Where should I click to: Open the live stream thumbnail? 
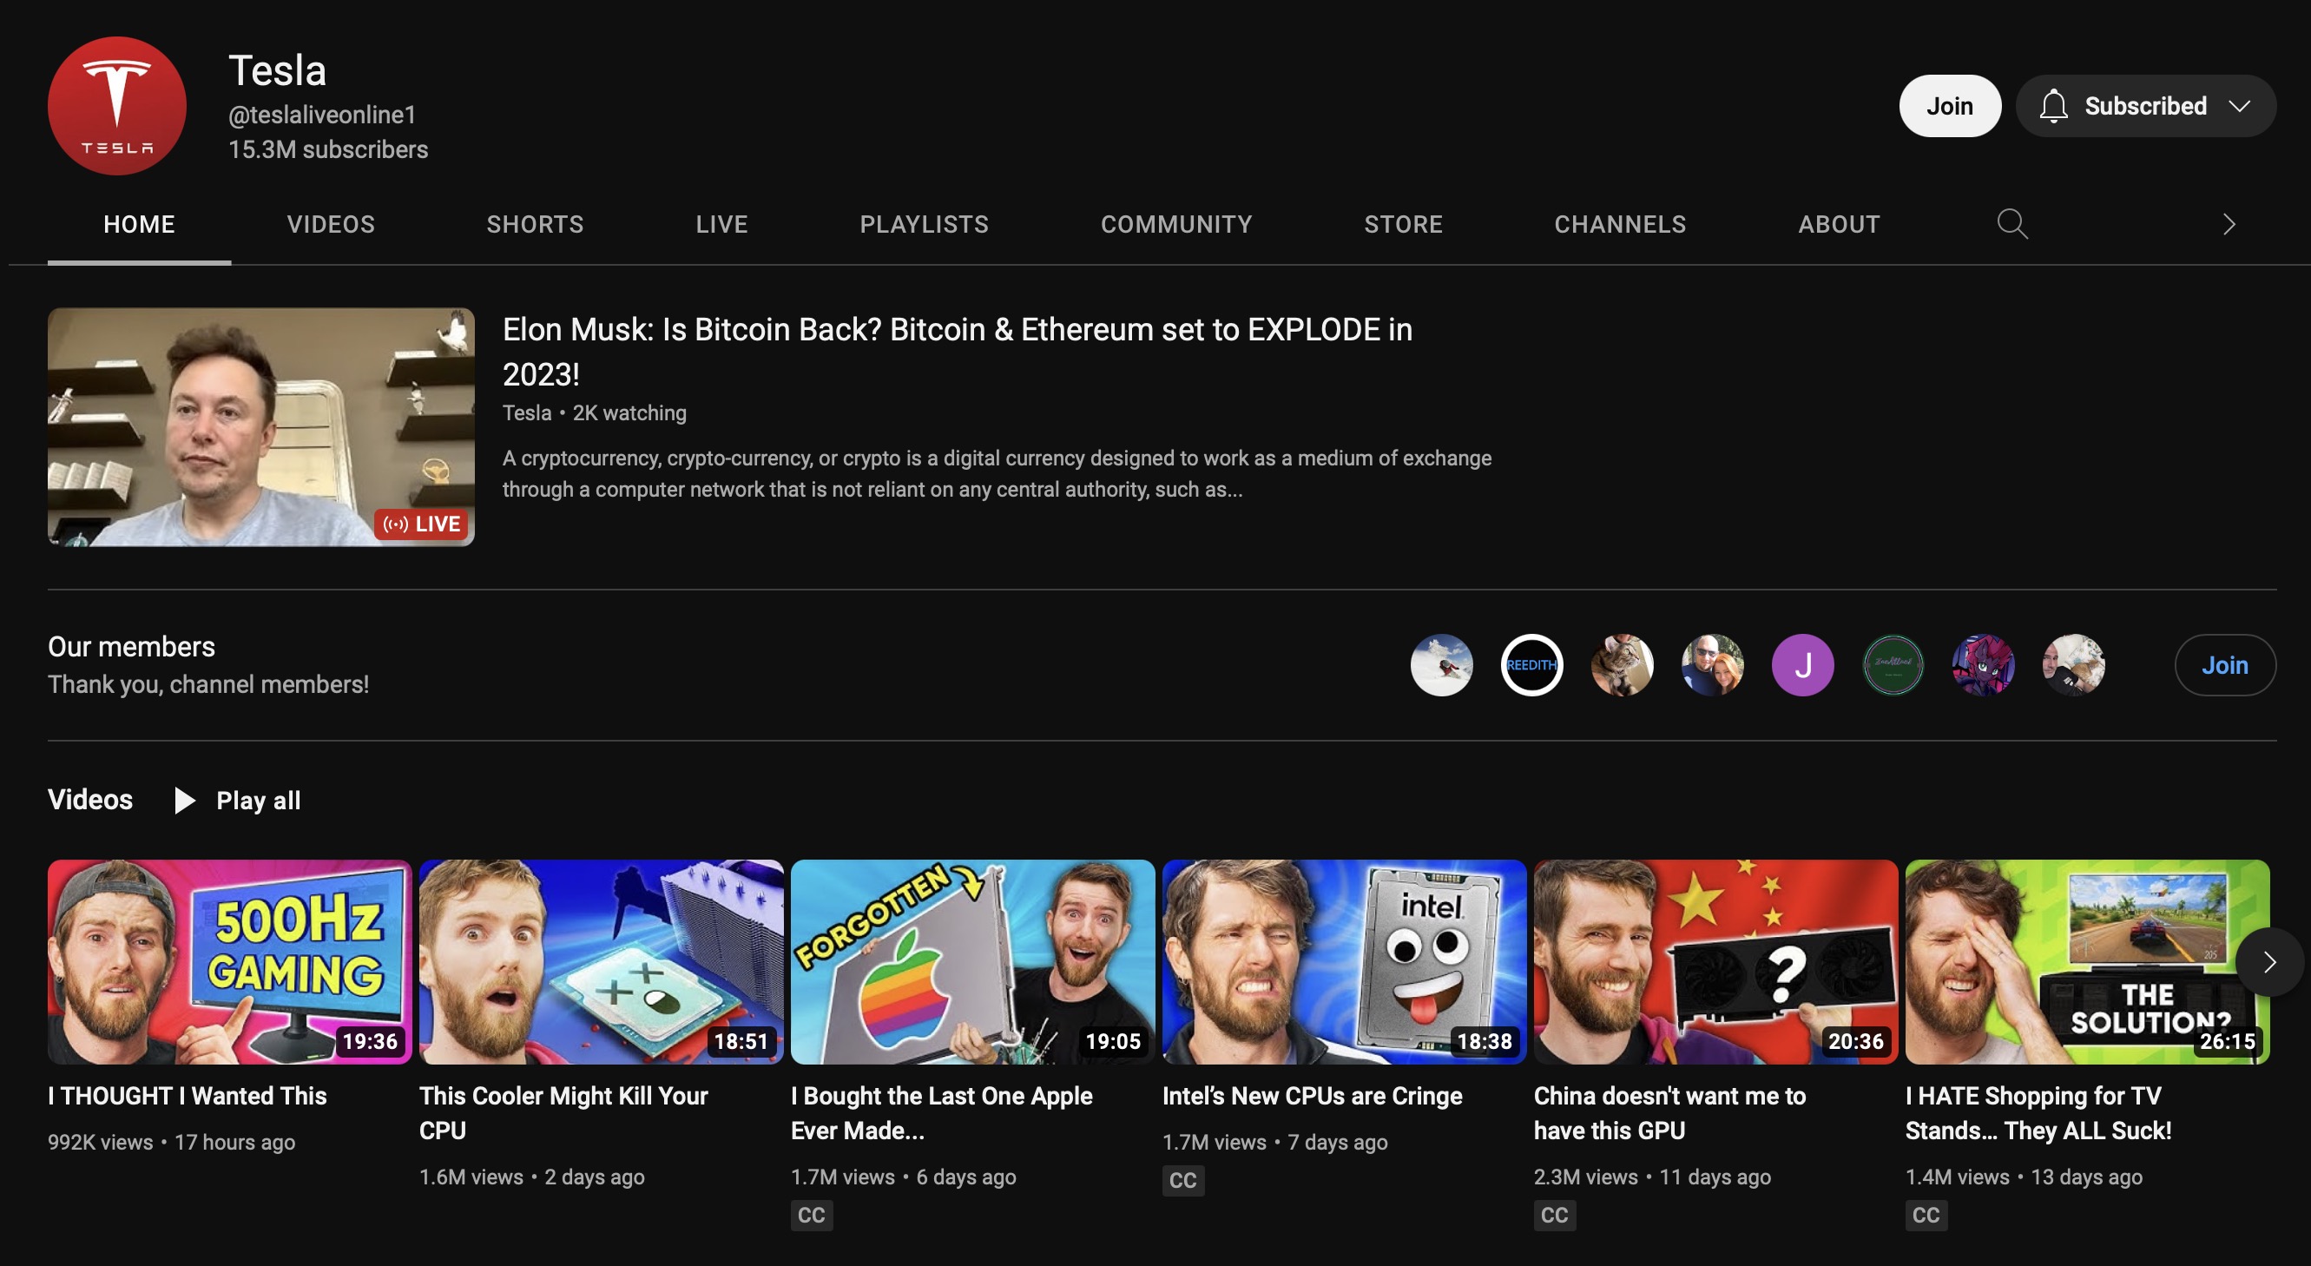pos(261,427)
